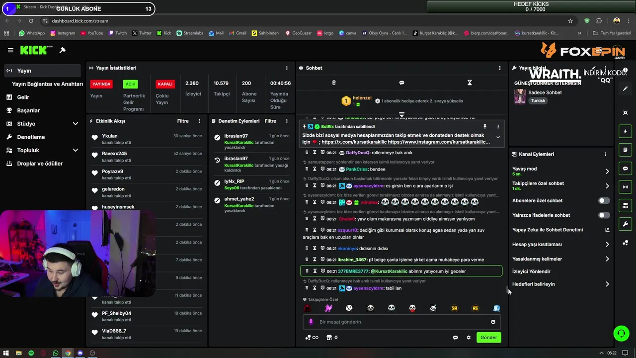This screenshot has height=358, width=636.
Task: Click the screen capture icon in right rail
Action: (626, 113)
